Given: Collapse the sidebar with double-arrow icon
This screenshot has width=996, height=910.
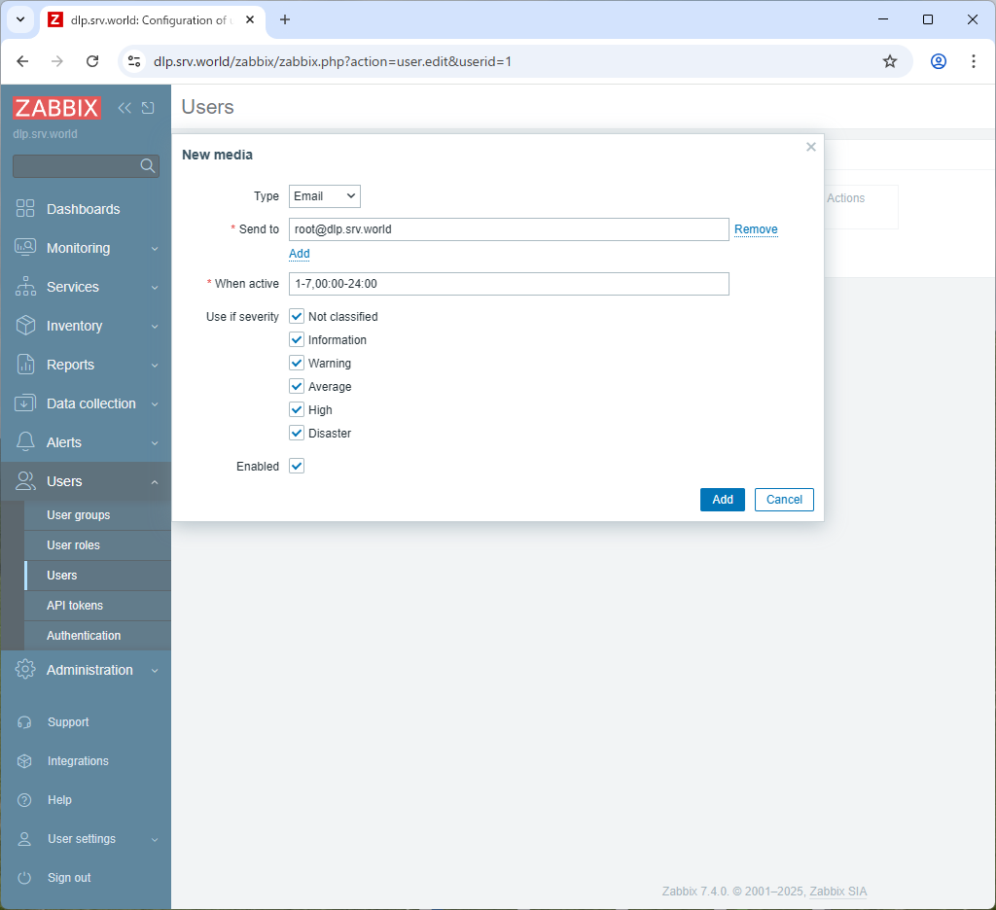Looking at the screenshot, I should (x=124, y=108).
